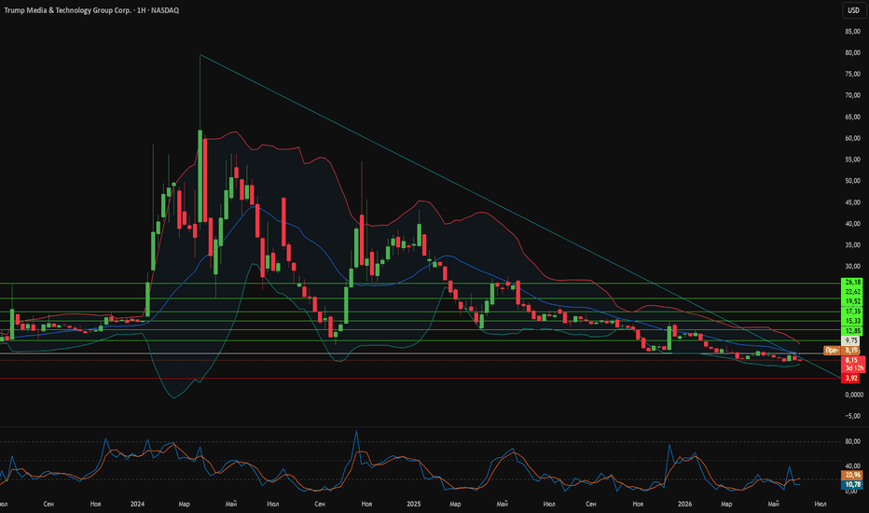Click the 75,00 price scale value
Screen dimensions: 869x513
(x=852, y=75)
